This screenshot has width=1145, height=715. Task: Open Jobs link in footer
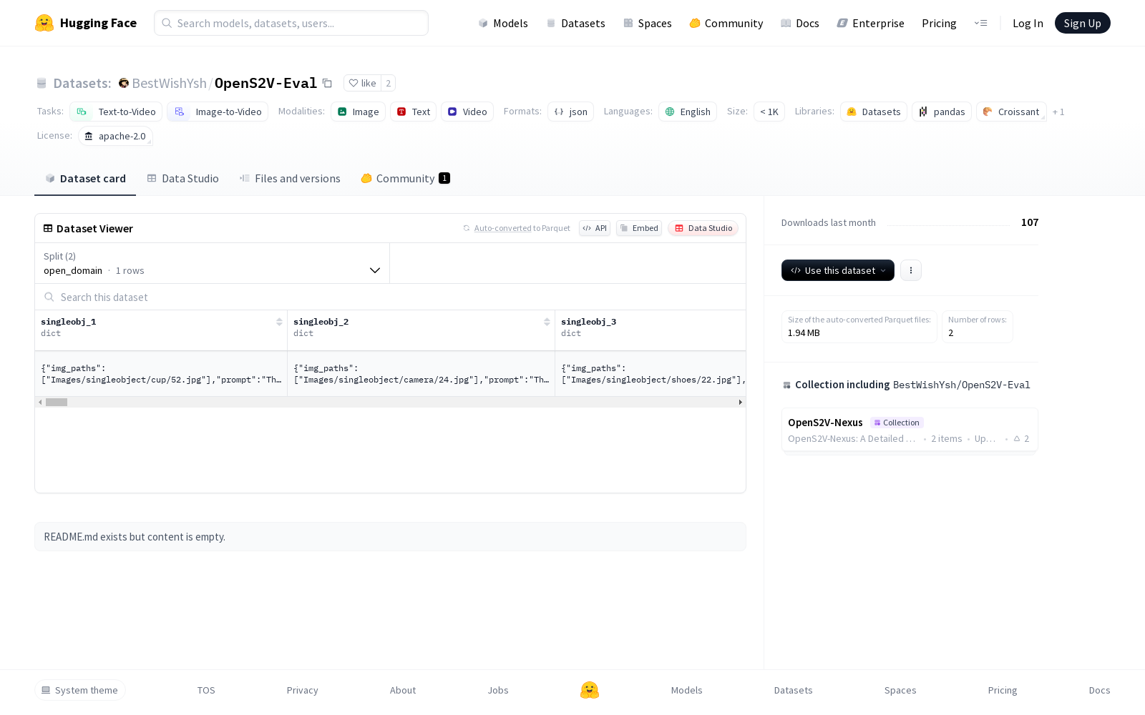(x=498, y=690)
